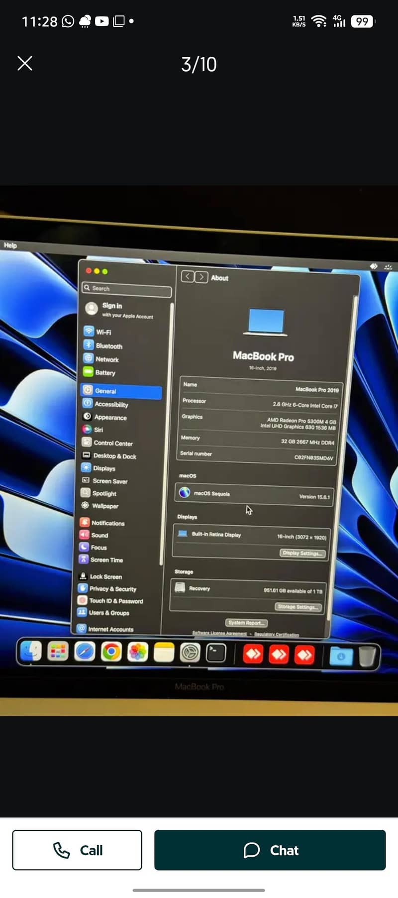Open Siri settings in sidebar
398x898 pixels.
pos(93,430)
